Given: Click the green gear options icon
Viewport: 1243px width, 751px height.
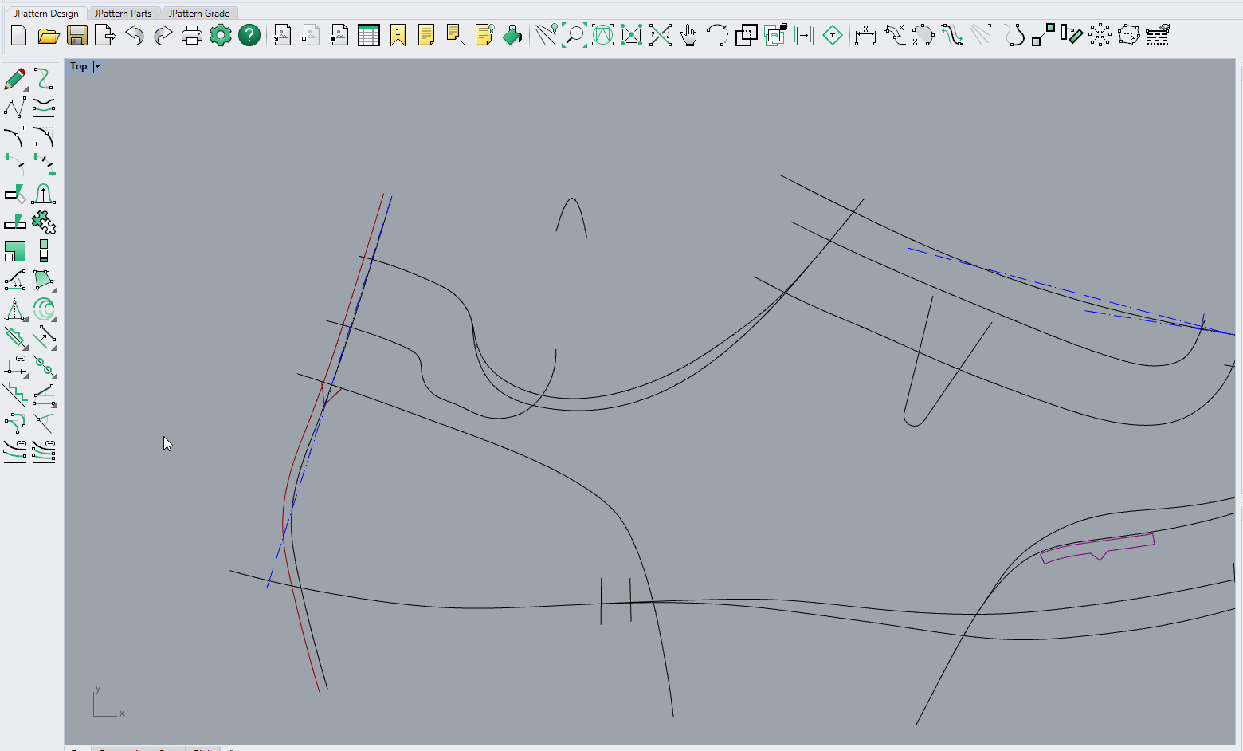Looking at the screenshot, I should (x=221, y=35).
